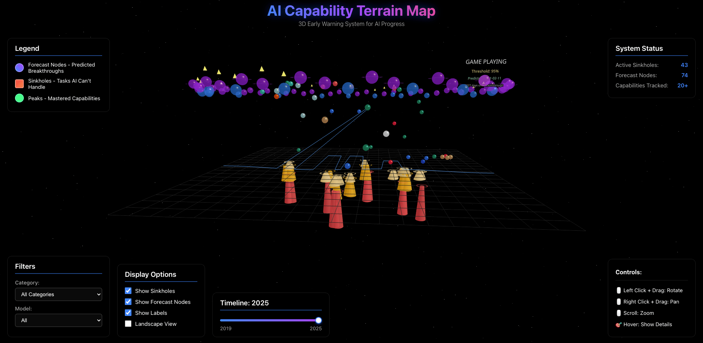Expand the Model dropdown
The image size is (703, 343).
click(x=59, y=320)
